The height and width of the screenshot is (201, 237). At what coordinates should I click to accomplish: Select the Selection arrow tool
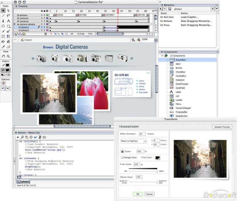[x=3, y=10]
